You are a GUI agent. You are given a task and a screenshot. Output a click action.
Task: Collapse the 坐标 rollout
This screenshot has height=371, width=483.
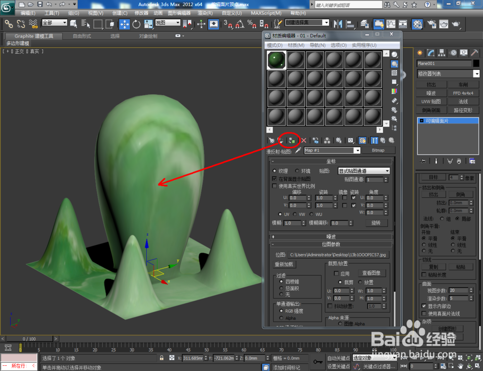click(331, 161)
